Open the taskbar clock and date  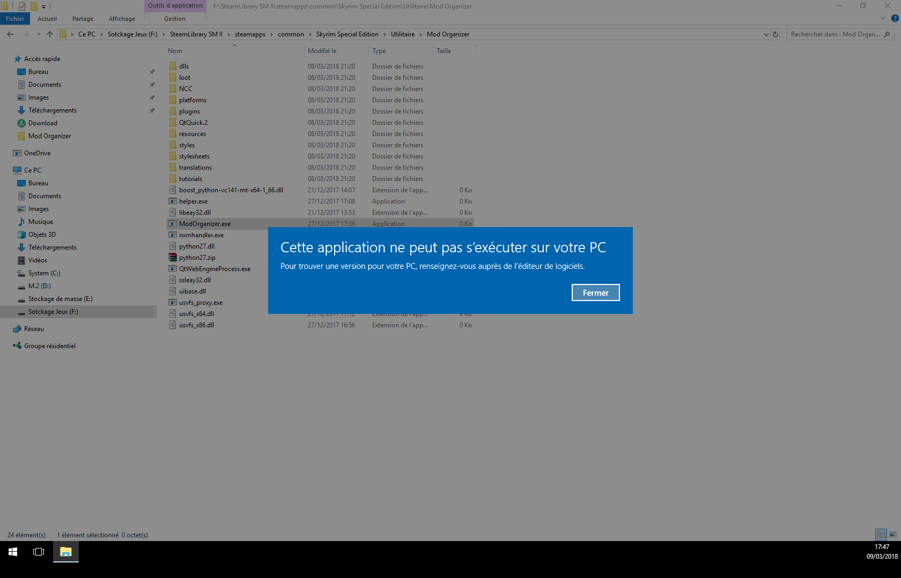(x=882, y=552)
